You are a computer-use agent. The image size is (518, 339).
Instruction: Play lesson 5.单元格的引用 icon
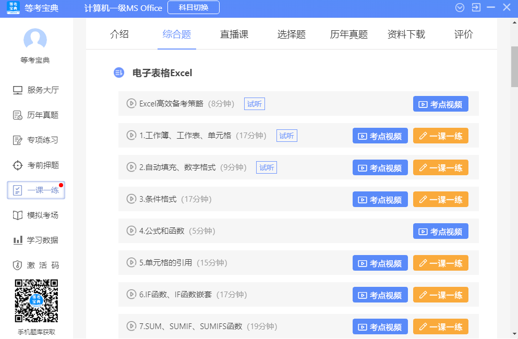[131, 262]
